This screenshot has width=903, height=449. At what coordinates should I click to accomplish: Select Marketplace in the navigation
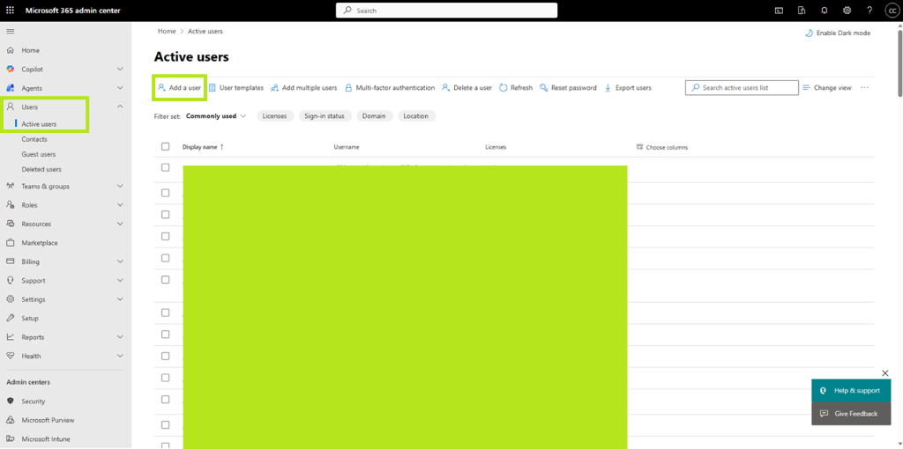(40, 243)
